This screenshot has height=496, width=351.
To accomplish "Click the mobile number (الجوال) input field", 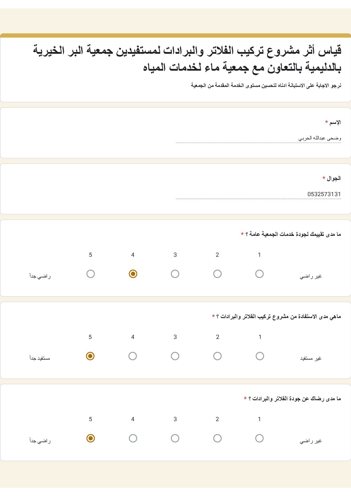I will 258,194.
